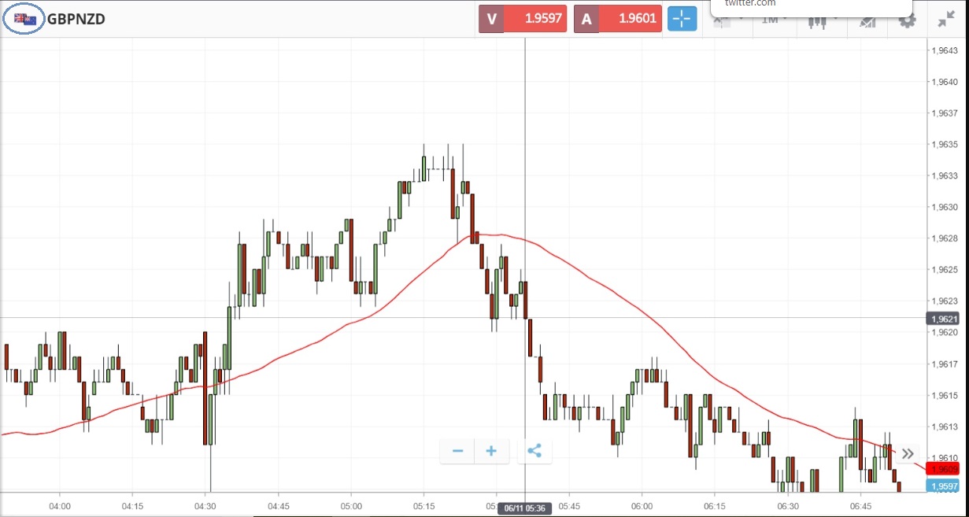Click the 05:15 time axis label
Viewport: 969px width, 517px height.
coord(423,506)
